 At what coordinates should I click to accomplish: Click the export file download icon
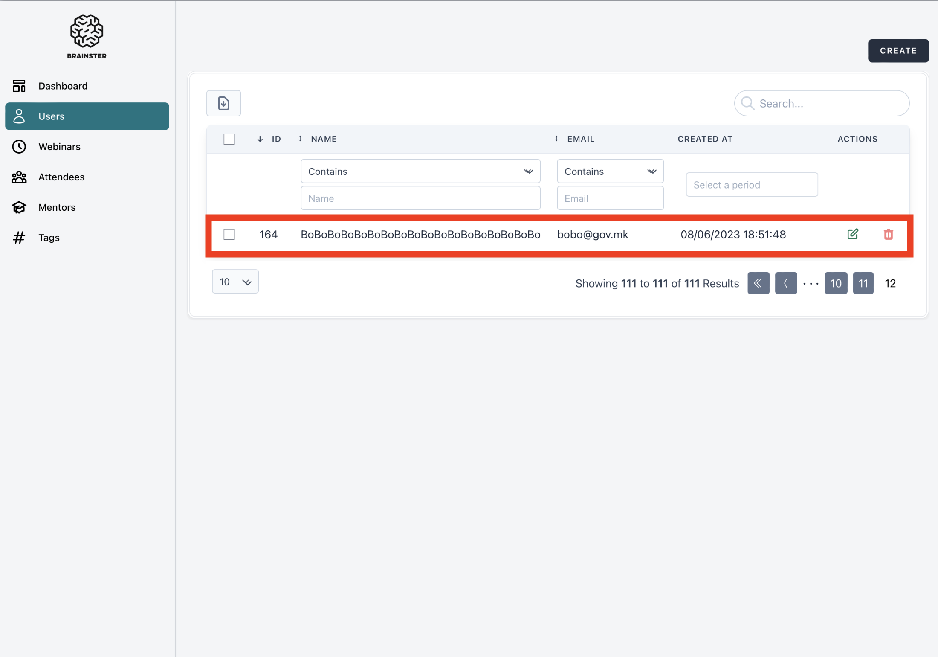pyautogui.click(x=223, y=103)
